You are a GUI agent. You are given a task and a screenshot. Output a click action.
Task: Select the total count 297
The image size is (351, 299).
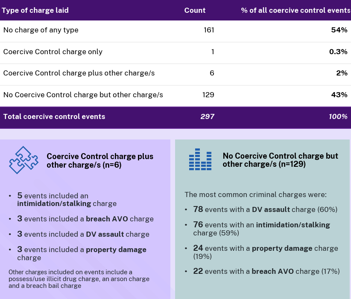pyautogui.click(x=207, y=116)
